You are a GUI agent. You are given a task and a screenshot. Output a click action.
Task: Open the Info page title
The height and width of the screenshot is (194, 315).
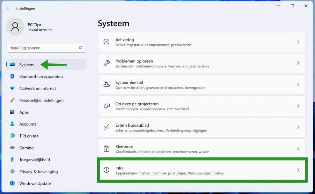[x=119, y=168]
